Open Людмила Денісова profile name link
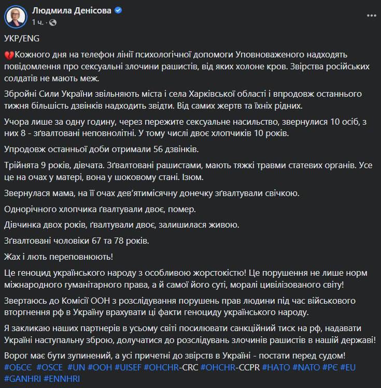381x388 pixels. (72, 10)
